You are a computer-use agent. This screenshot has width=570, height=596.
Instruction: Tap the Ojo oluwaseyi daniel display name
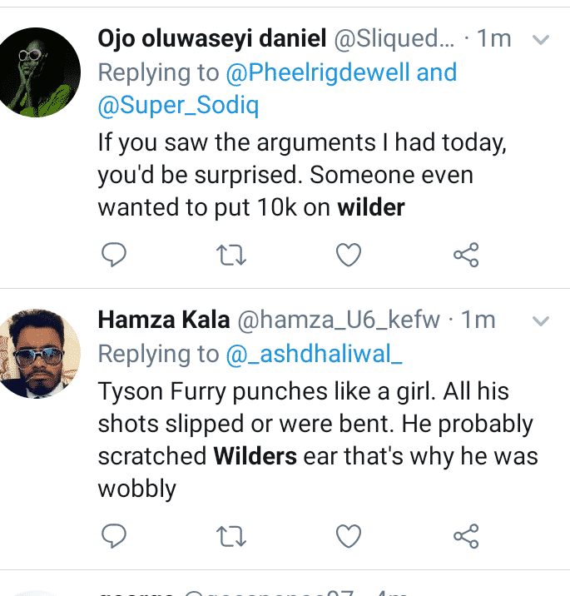click(x=212, y=38)
